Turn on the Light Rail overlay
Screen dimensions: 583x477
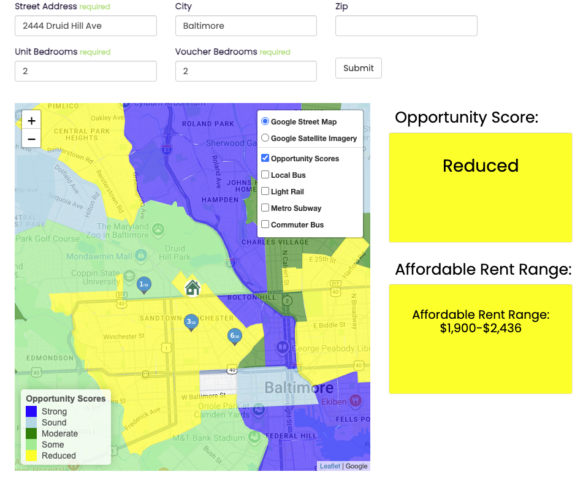pos(265,191)
